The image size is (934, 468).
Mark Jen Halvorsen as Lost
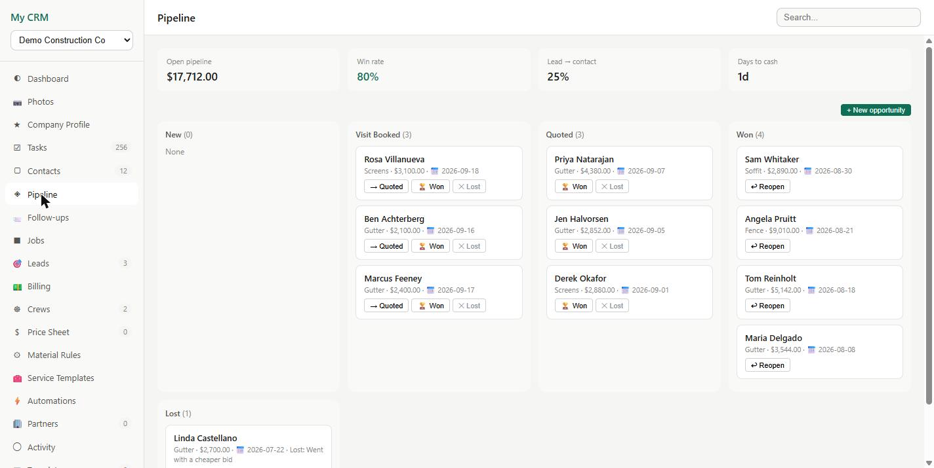click(612, 246)
